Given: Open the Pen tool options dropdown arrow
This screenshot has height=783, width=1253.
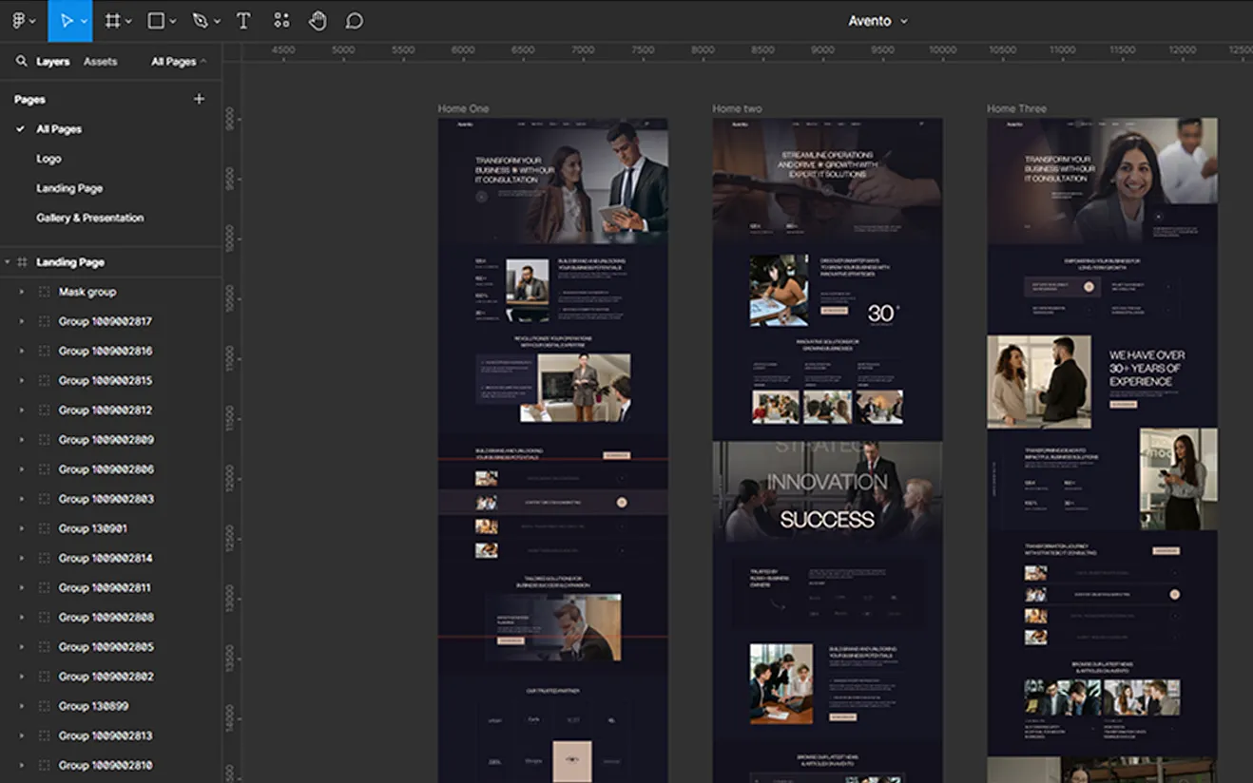Looking at the screenshot, I should click(217, 22).
